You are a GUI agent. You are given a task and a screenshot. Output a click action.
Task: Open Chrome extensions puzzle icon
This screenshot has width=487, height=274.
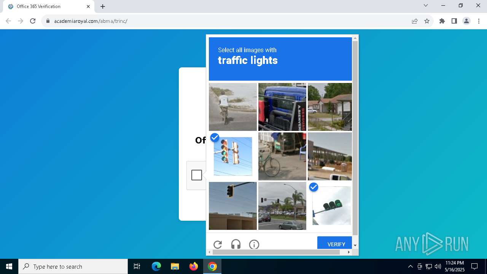click(x=442, y=21)
